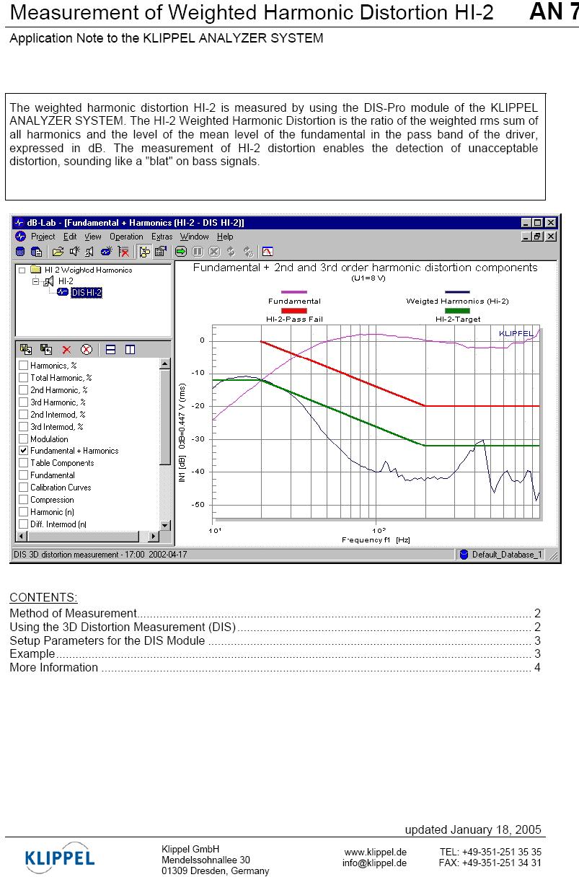Click the save-layout floppy icon above result list
Viewport: 579px width, 877px height.
click(26, 349)
